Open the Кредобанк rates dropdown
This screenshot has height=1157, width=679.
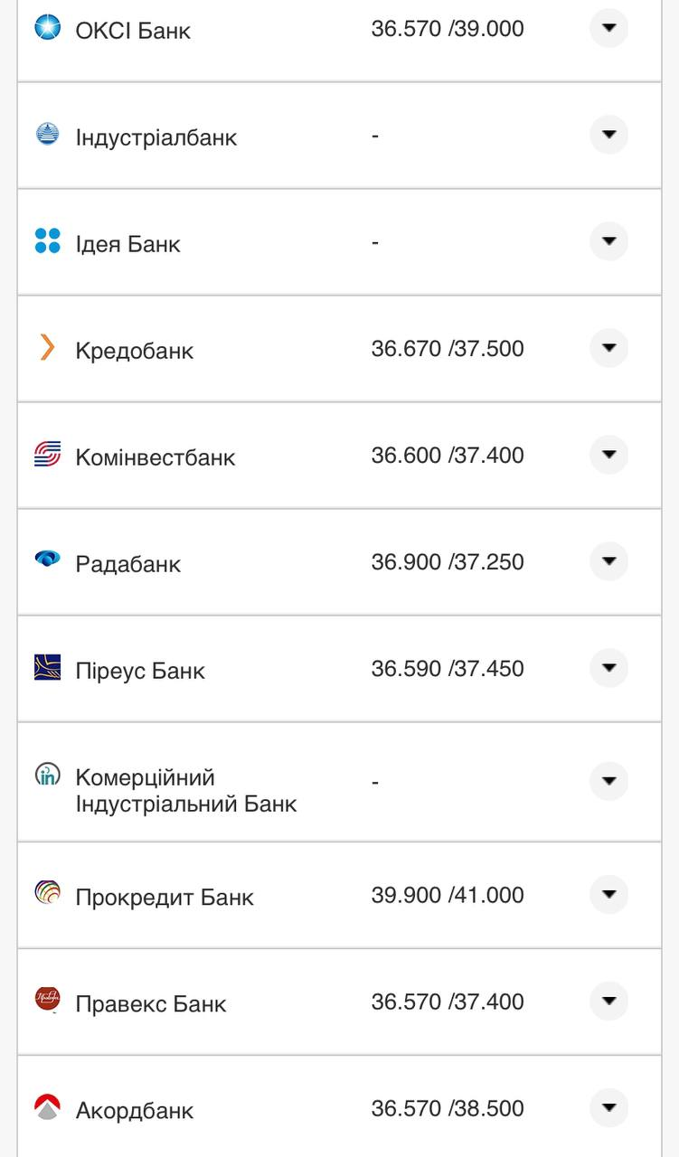(609, 348)
